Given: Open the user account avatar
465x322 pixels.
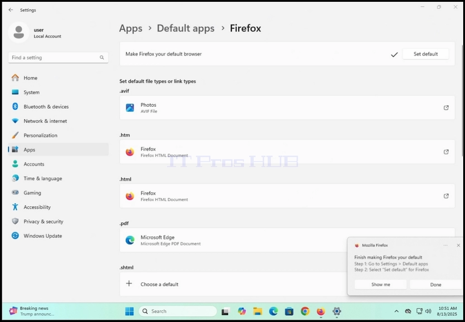Looking at the screenshot, I should coord(19,32).
